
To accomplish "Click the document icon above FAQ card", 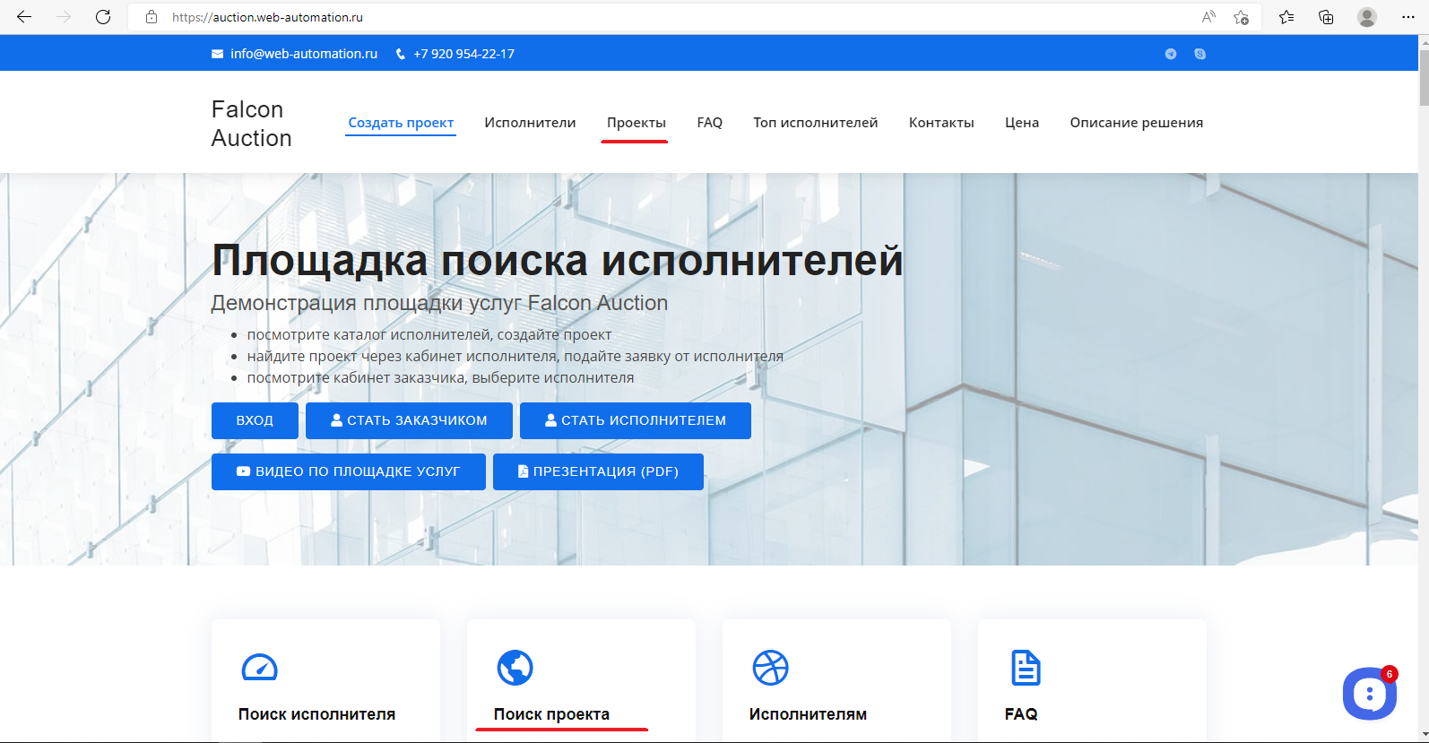I will pos(1026,668).
